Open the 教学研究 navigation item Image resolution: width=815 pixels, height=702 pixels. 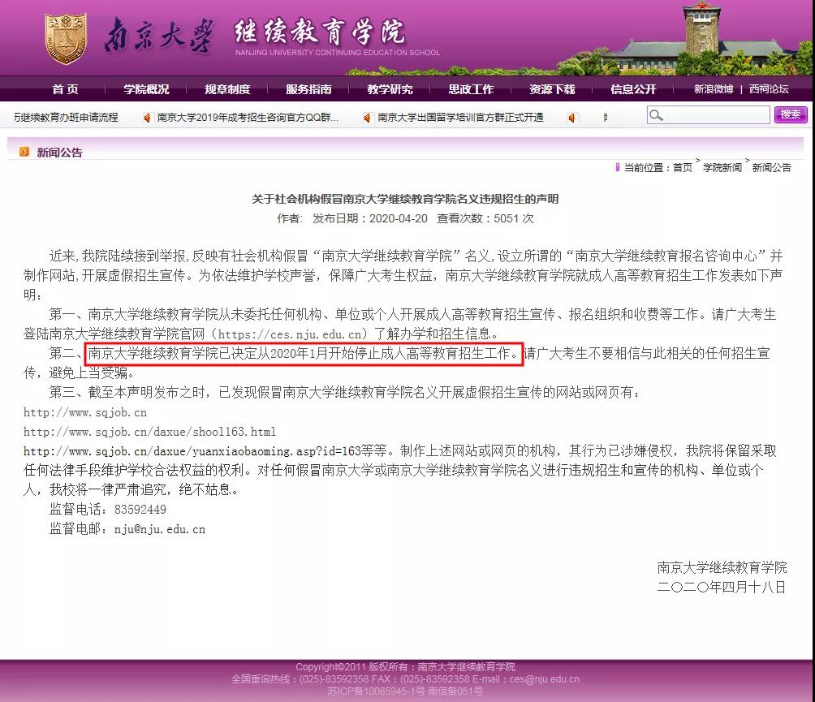[x=390, y=89]
